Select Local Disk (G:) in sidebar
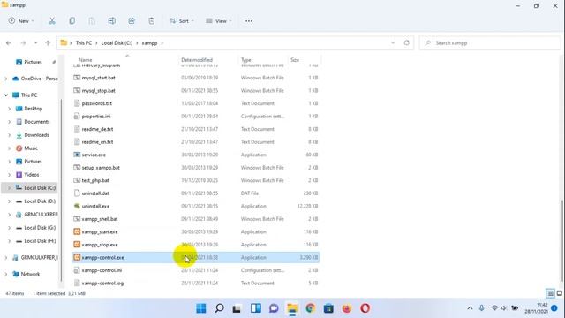This screenshot has height=318, width=565. click(x=40, y=228)
